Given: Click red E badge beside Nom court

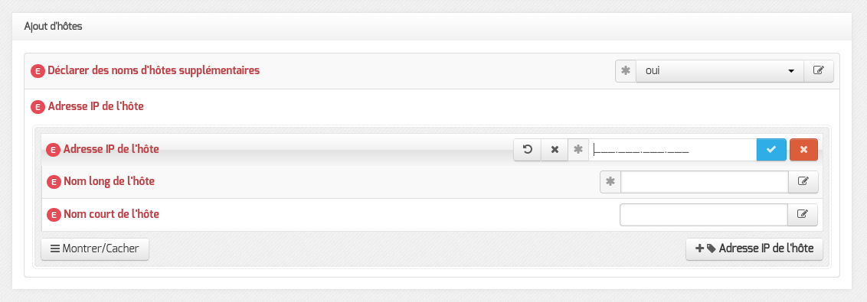Looking at the screenshot, I should point(53,215).
